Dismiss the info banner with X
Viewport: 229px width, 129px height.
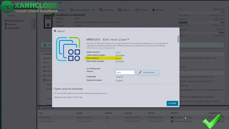tap(222, 45)
